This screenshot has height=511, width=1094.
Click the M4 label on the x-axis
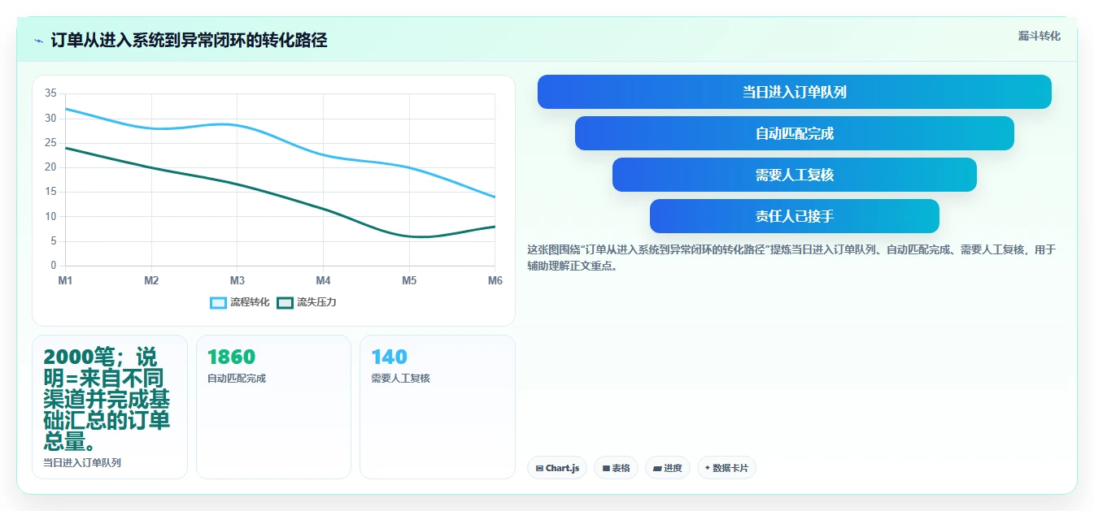[323, 280]
